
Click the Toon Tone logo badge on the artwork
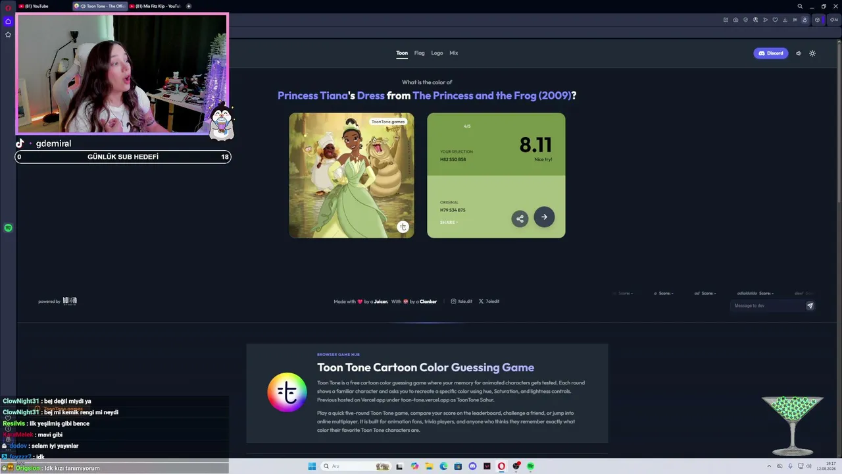point(403,226)
